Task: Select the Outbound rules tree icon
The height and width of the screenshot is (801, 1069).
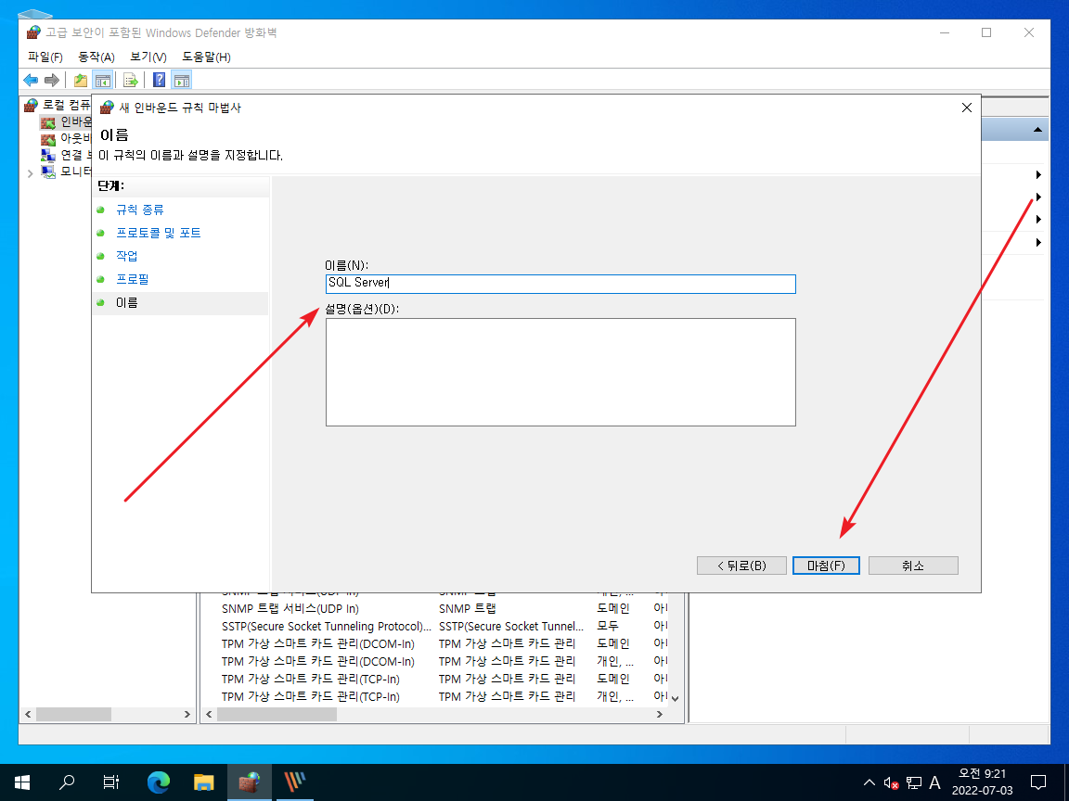Action: 47,138
